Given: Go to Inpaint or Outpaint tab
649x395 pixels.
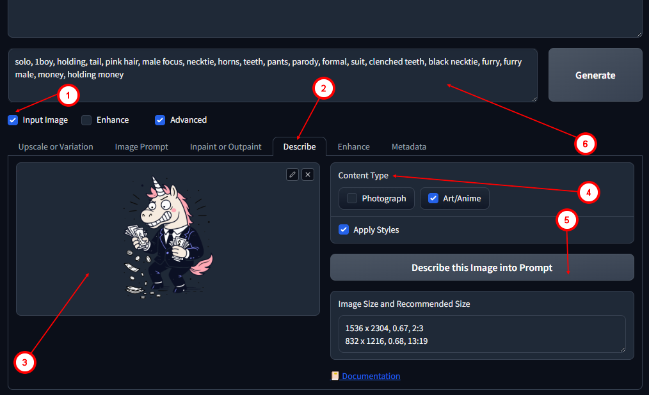Looking at the screenshot, I should point(225,146).
